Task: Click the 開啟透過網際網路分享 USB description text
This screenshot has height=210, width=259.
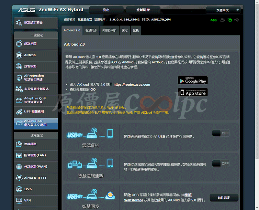Action: click(159, 136)
